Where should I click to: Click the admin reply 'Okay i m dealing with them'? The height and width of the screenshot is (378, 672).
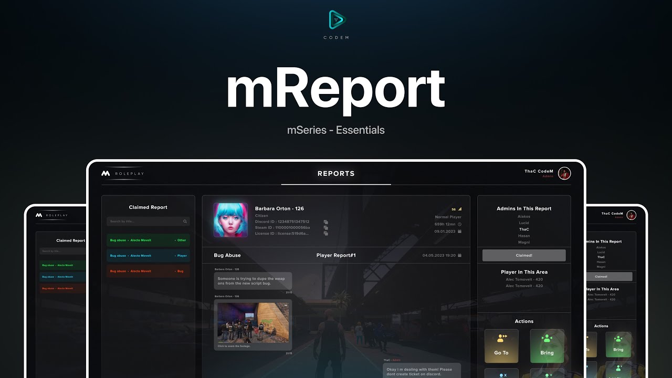point(422,371)
